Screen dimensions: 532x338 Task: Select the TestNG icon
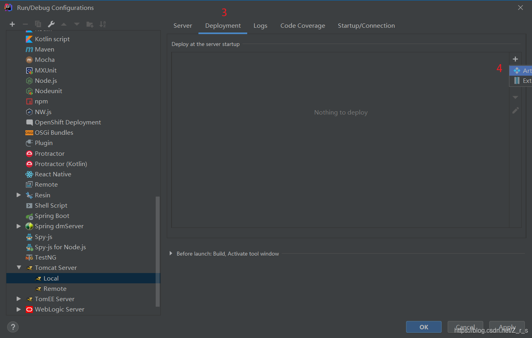click(29, 258)
